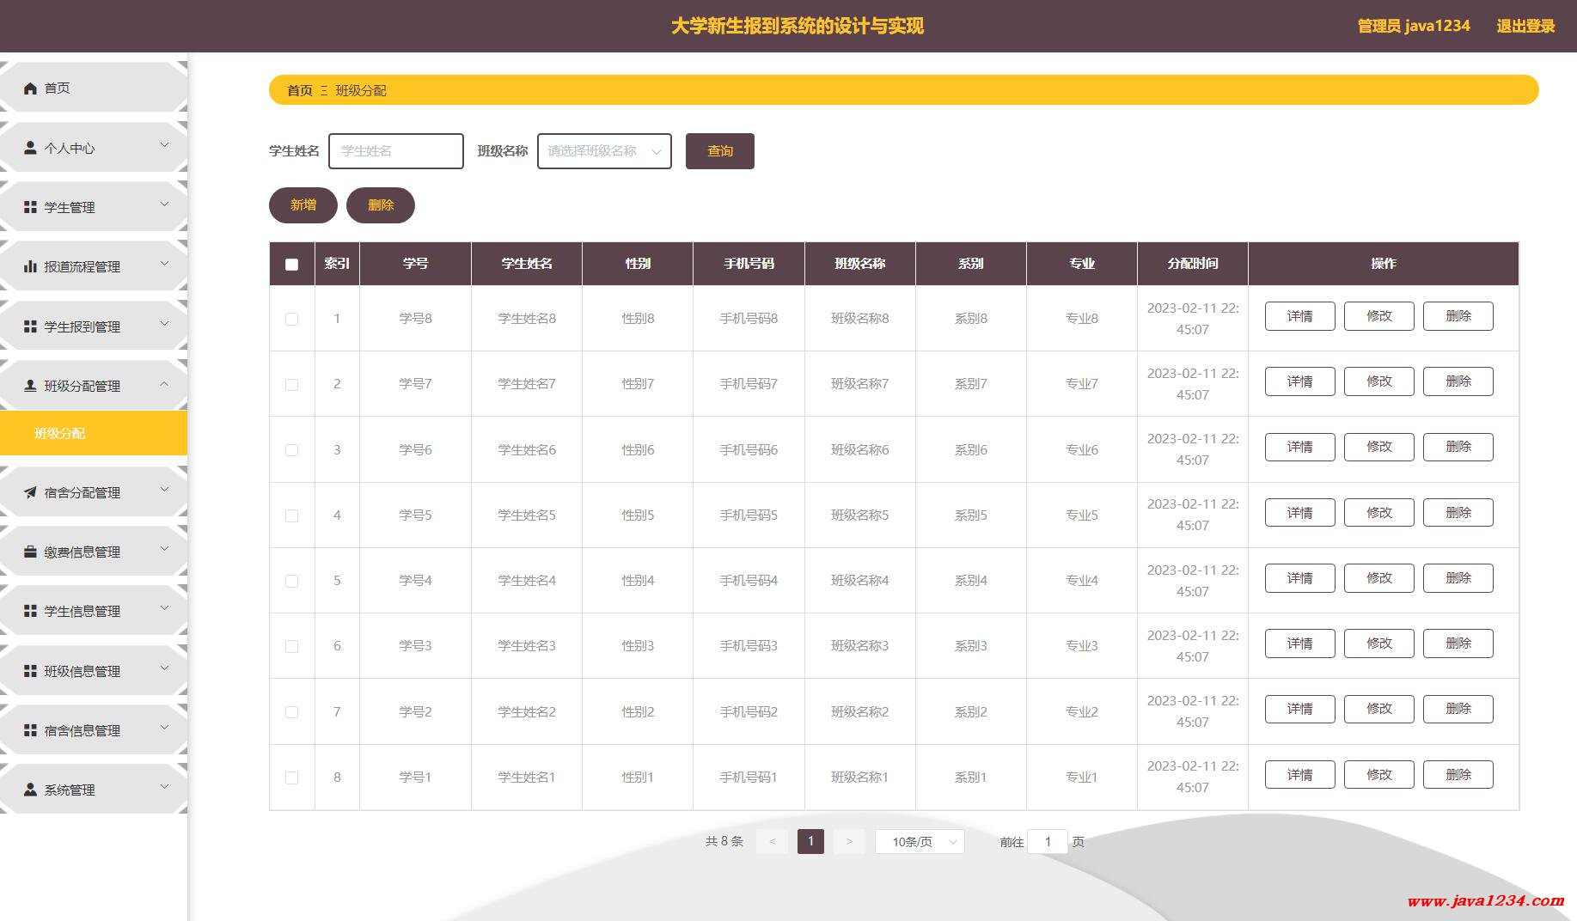The height and width of the screenshot is (921, 1577).
Task: Expand 学生报到管理 menu chevron
Action: [x=165, y=324]
